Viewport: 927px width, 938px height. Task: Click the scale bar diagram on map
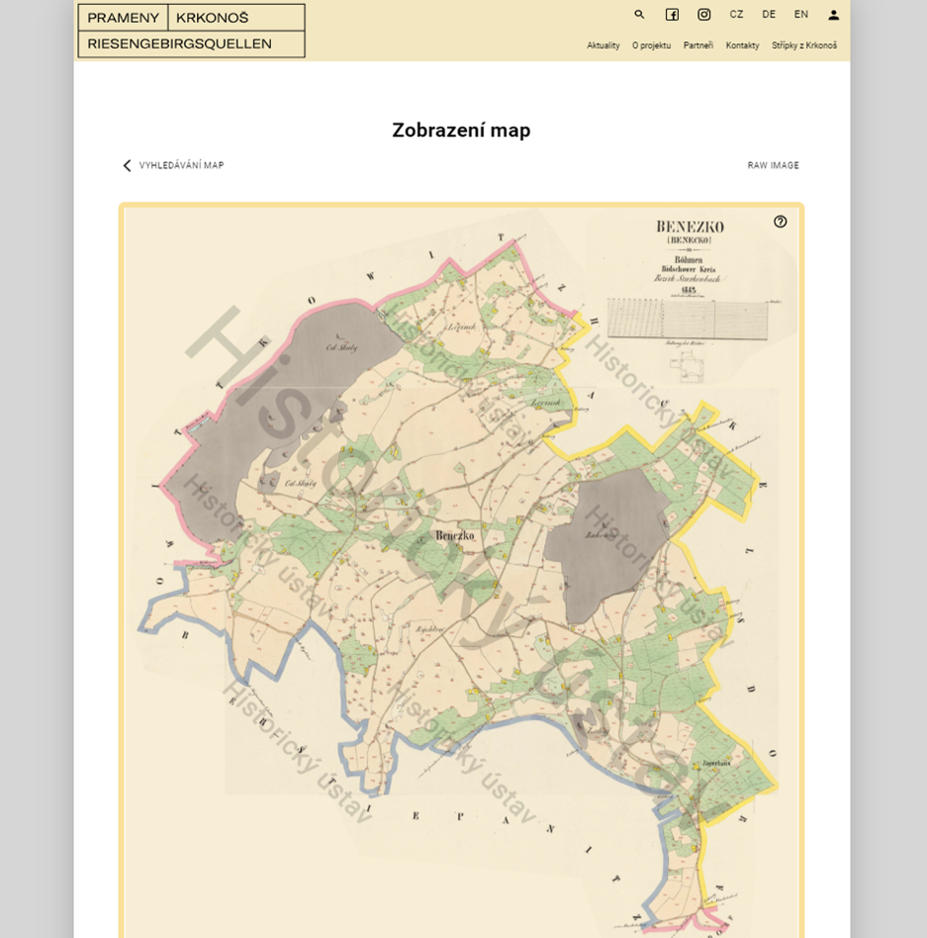coord(688,320)
